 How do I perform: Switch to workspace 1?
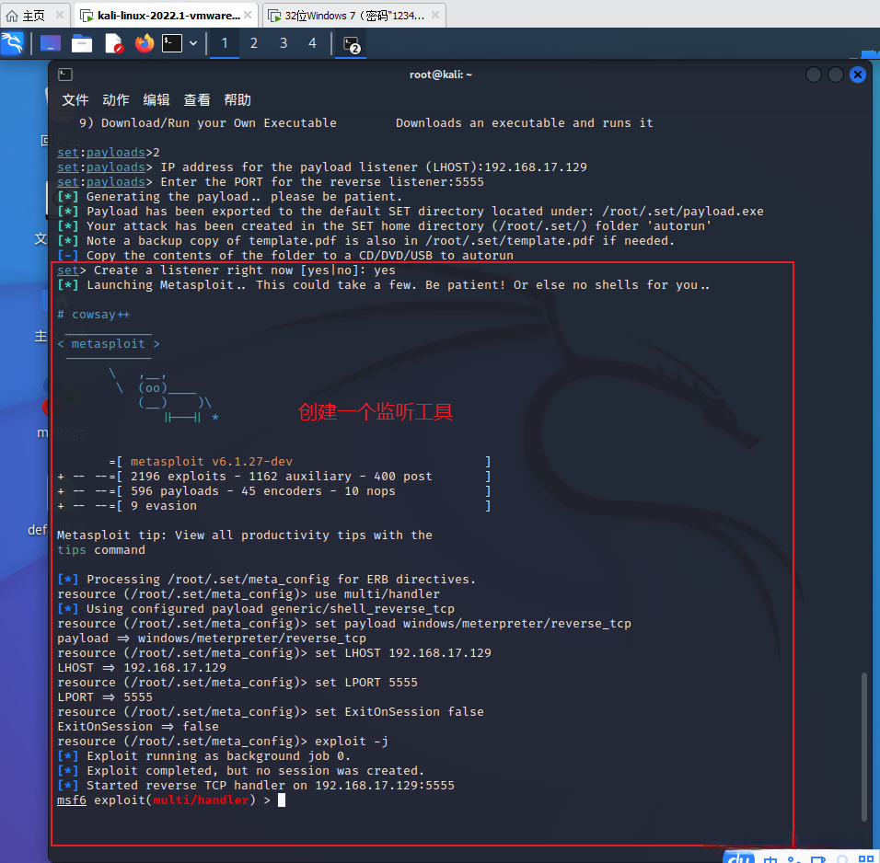tap(225, 43)
